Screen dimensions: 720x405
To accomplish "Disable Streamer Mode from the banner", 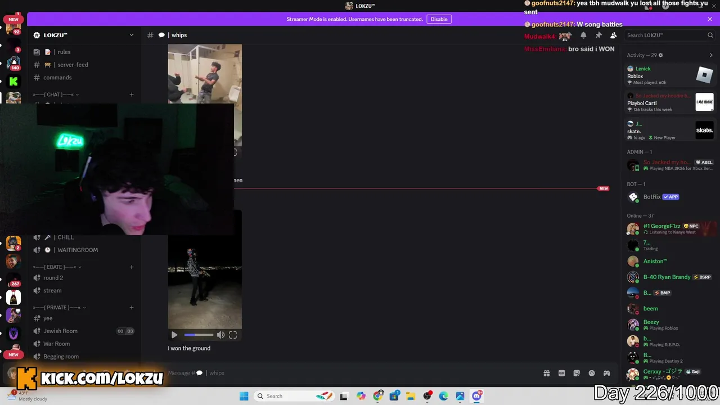I will tap(439, 19).
